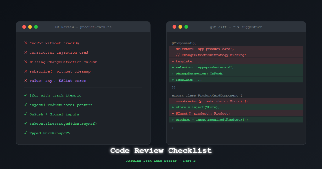Click the '+ store = inject(Store);' line

(236, 107)
